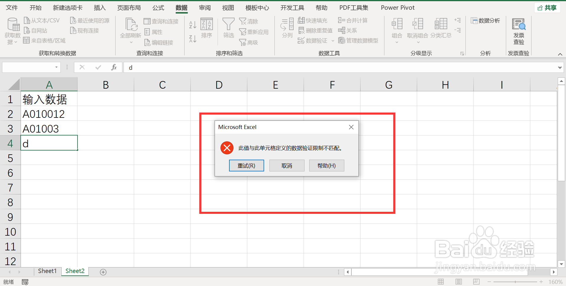Viewport: 566px width, 286px height.
Task: Select column A header
Action: tap(49, 85)
